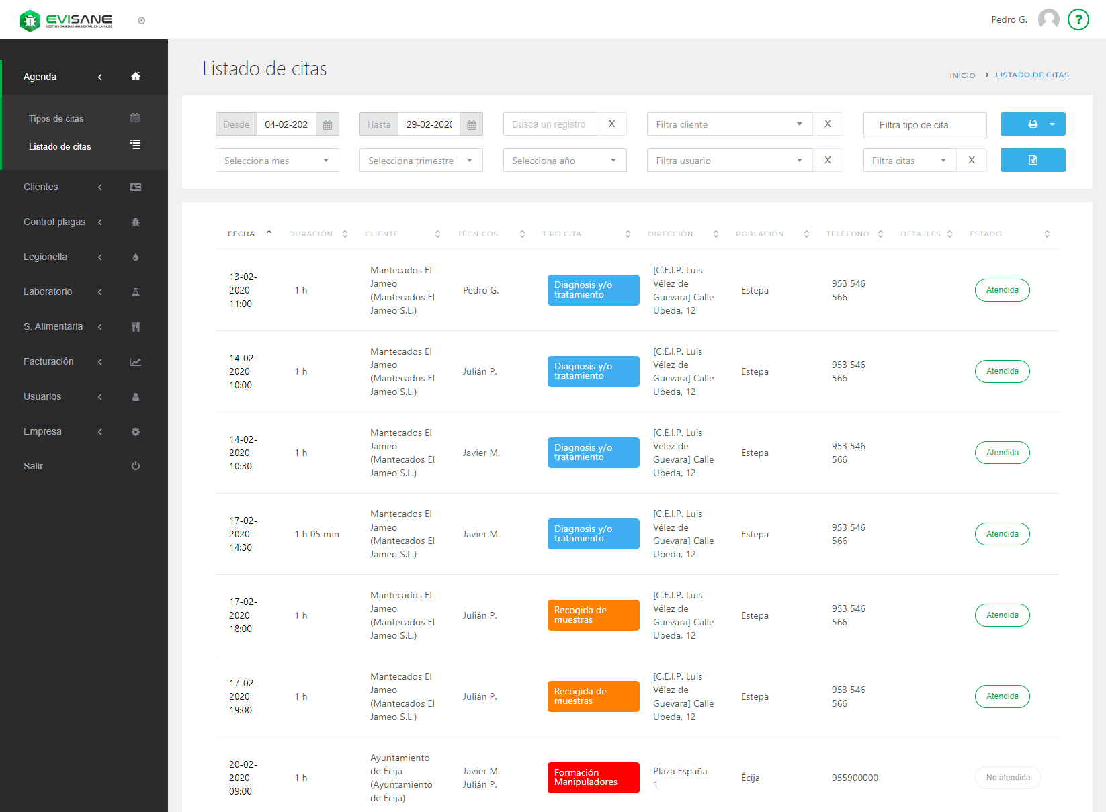Collapse the Agenda menu chevron
The height and width of the screenshot is (812, 1106).
(100, 77)
